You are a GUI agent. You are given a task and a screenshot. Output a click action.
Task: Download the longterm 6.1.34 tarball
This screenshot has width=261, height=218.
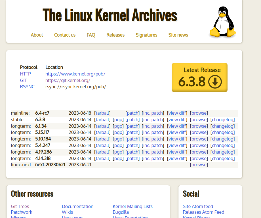[x=102, y=126]
